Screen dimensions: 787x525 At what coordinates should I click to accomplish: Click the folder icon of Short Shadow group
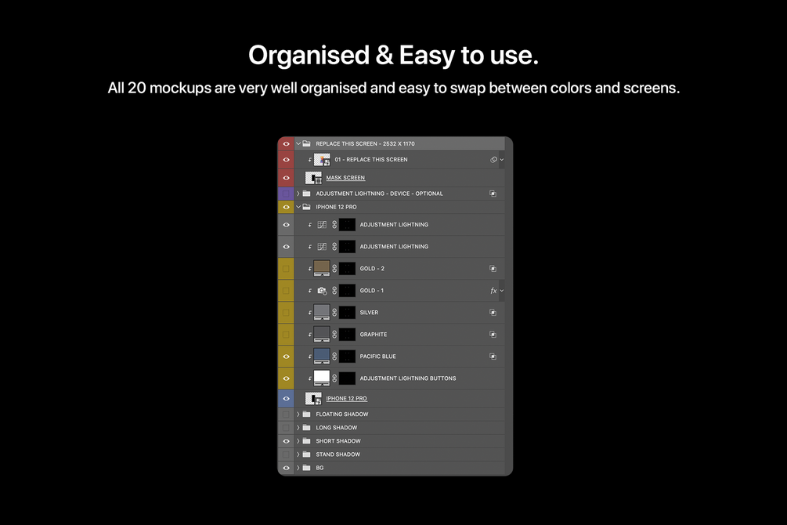(307, 441)
